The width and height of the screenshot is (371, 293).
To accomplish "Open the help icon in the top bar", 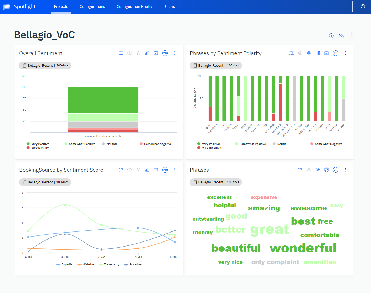I will (x=362, y=6).
